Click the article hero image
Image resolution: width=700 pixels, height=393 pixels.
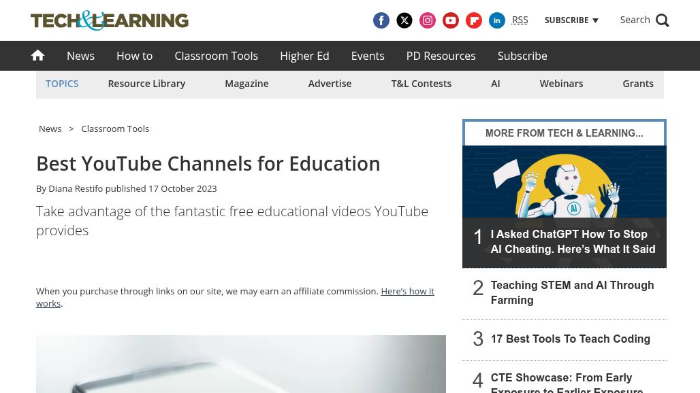tap(241, 364)
